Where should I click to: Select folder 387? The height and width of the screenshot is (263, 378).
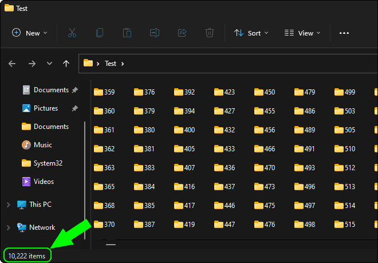tap(144, 225)
